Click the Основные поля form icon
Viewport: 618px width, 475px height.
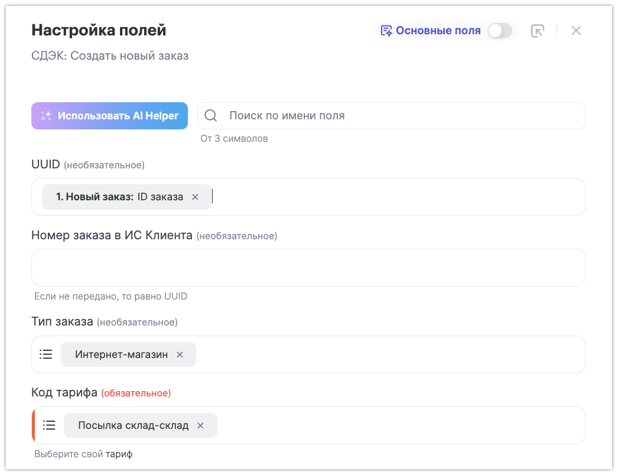pyautogui.click(x=386, y=31)
